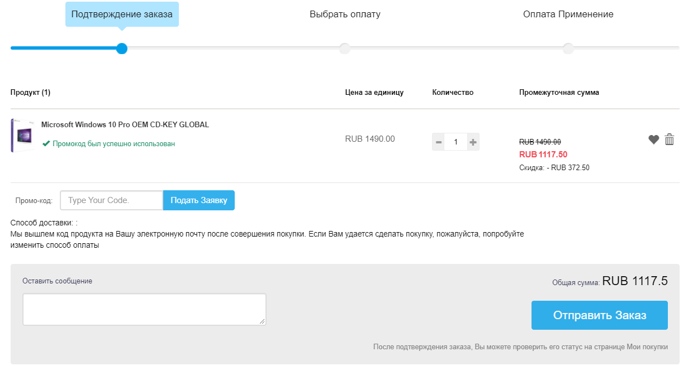Click the second gray progress step dot

click(345, 49)
